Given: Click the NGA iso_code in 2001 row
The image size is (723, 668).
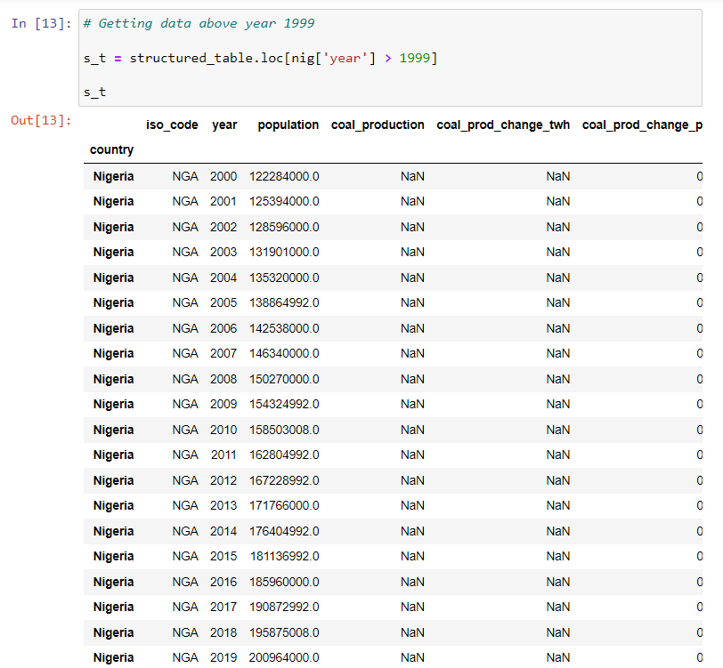Looking at the screenshot, I should click(185, 201).
